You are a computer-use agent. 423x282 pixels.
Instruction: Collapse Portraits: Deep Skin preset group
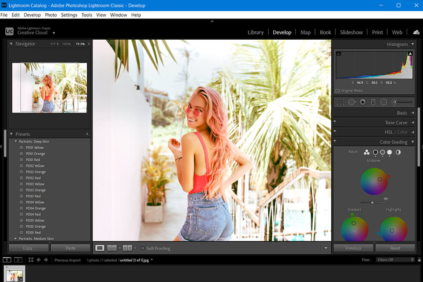pyautogui.click(x=16, y=141)
